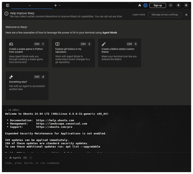Click the blue globe avatar icon

(145, 5)
